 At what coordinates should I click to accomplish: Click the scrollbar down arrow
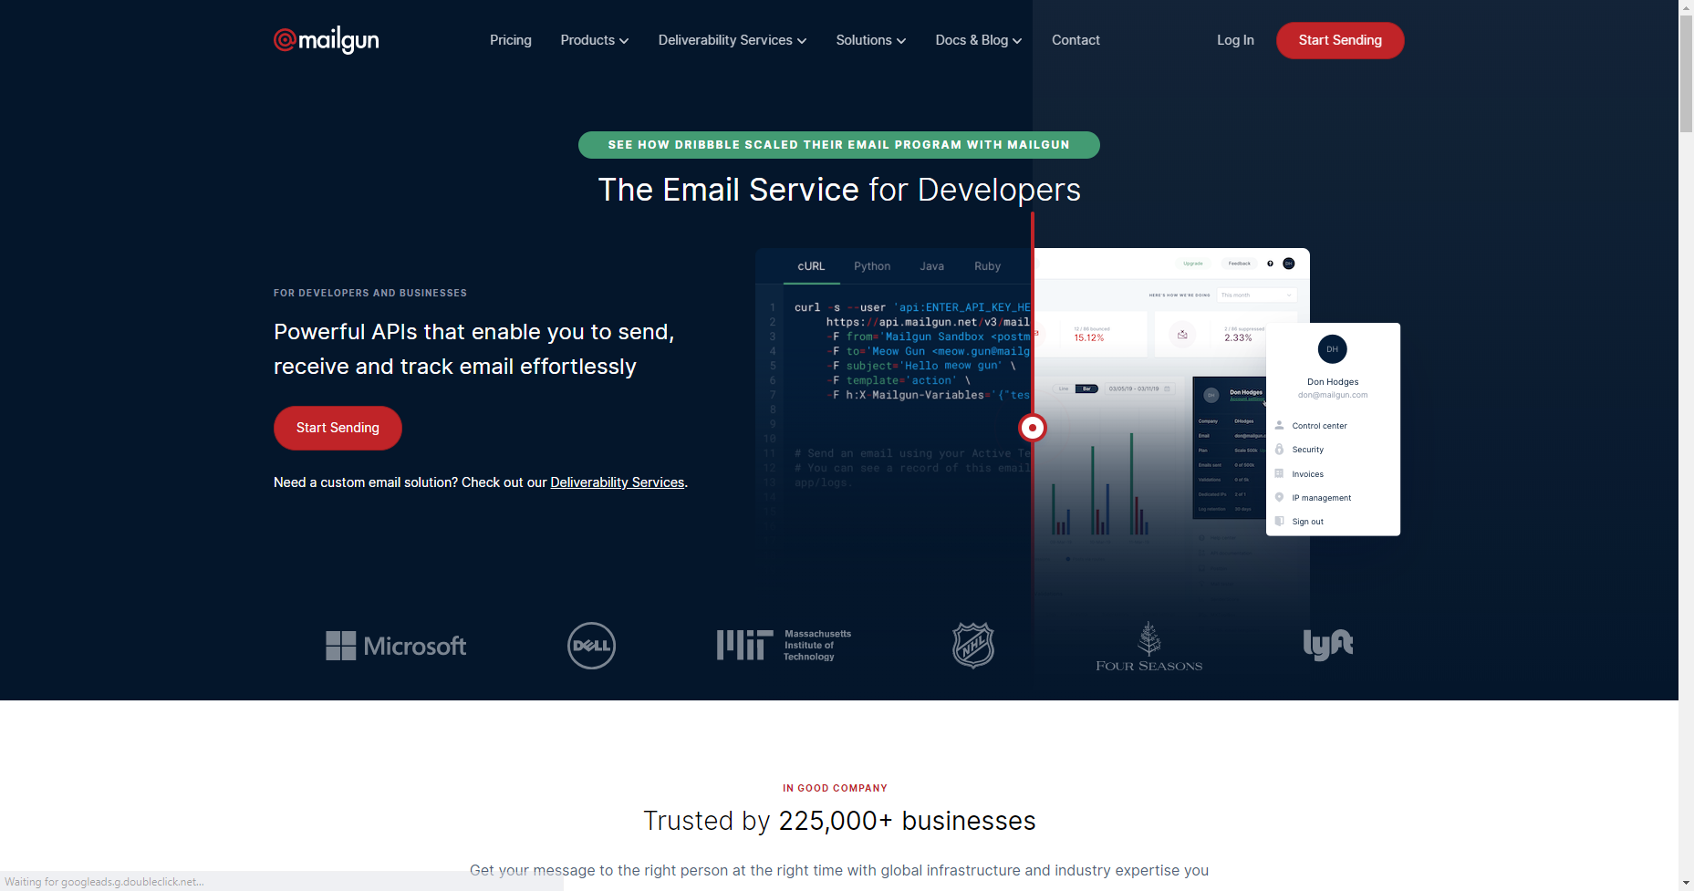(x=1686, y=883)
